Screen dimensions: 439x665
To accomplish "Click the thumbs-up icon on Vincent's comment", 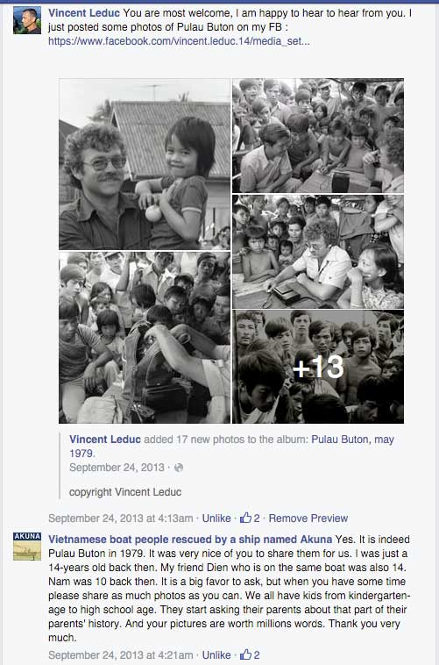I will tap(245, 518).
